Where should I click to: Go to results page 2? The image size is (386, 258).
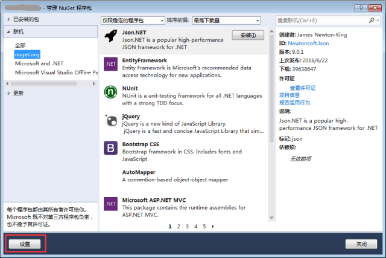[179, 227]
